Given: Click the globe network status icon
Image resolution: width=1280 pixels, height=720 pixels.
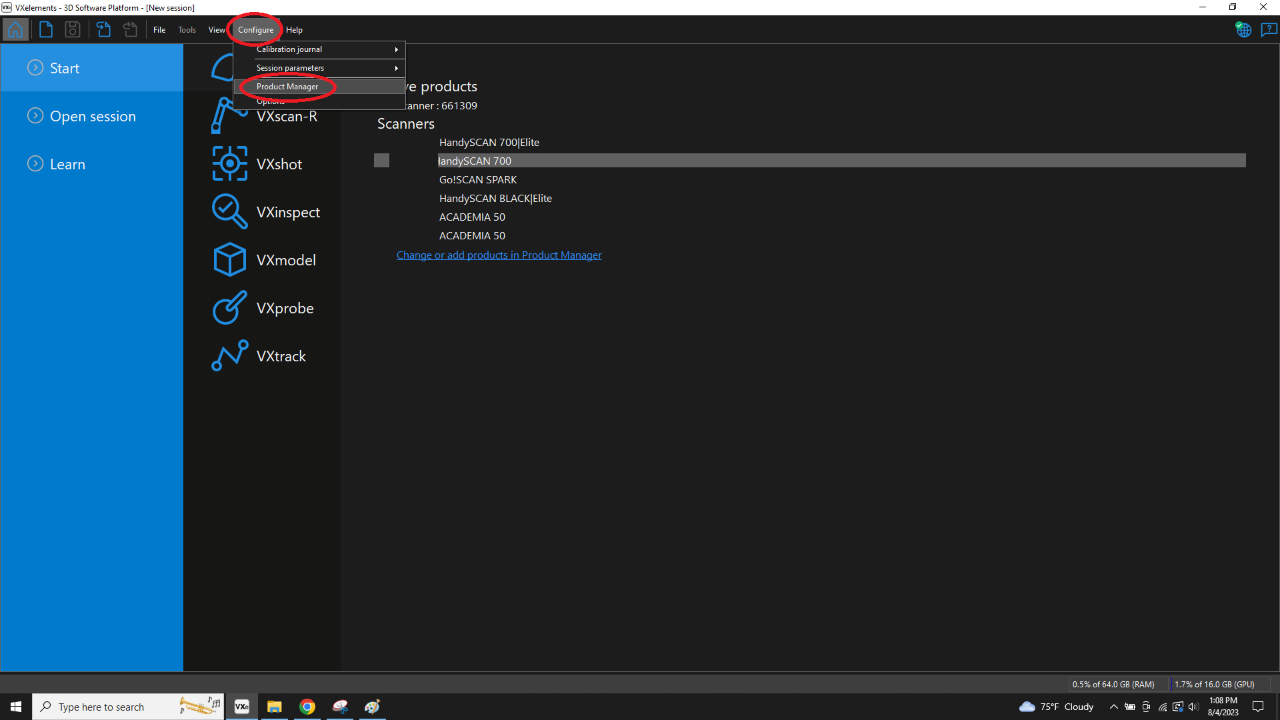Looking at the screenshot, I should point(1243,29).
